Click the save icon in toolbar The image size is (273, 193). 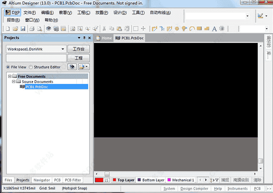click(x=23, y=29)
